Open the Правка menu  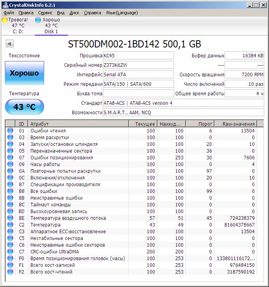pyautogui.click(x=26, y=13)
